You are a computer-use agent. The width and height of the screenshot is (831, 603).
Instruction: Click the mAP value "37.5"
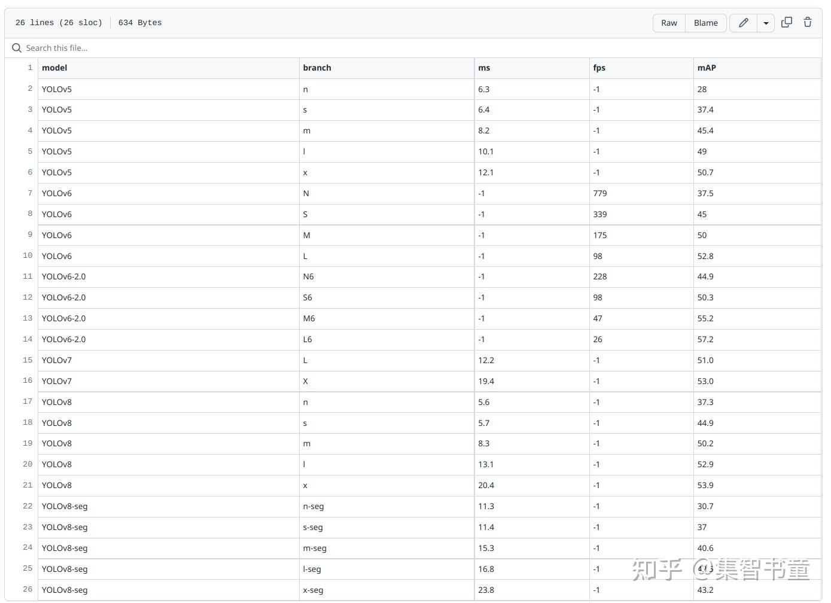(705, 193)
